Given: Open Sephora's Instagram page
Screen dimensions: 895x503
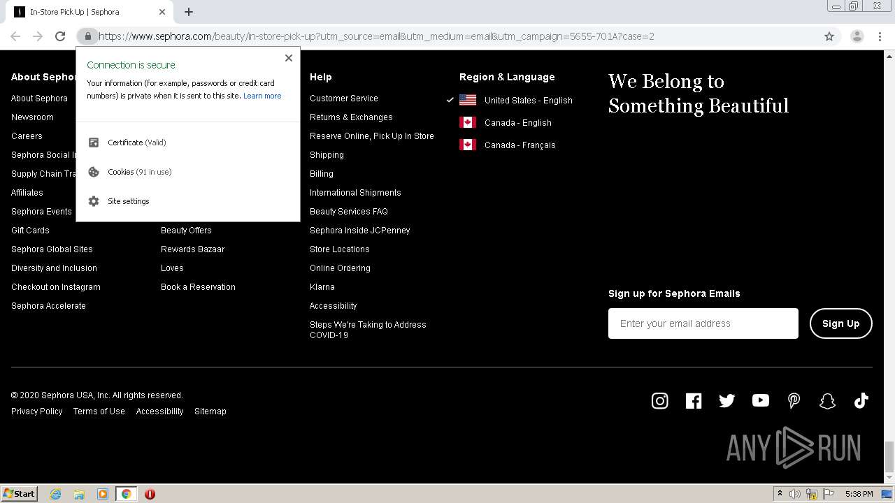Looking at the screenshot, I should (x=659, y=400).
